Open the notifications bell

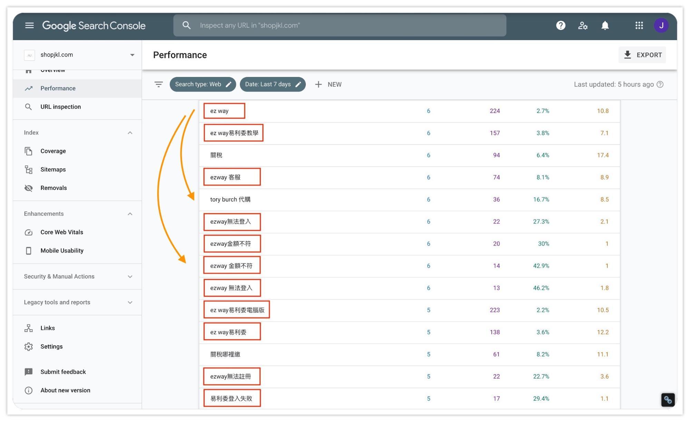605,25
